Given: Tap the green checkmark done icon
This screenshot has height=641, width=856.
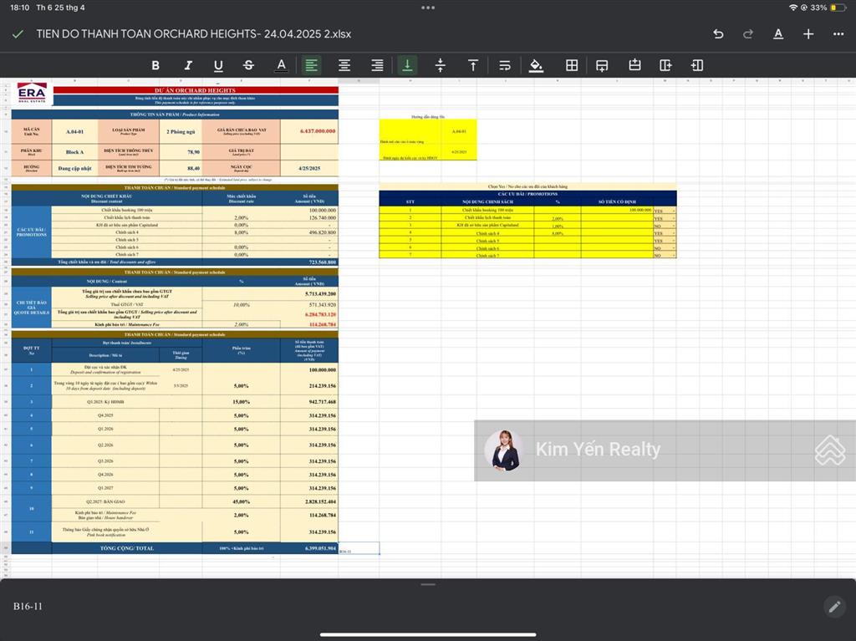Looking at the screenshot, I should click(x=18, y=34).
